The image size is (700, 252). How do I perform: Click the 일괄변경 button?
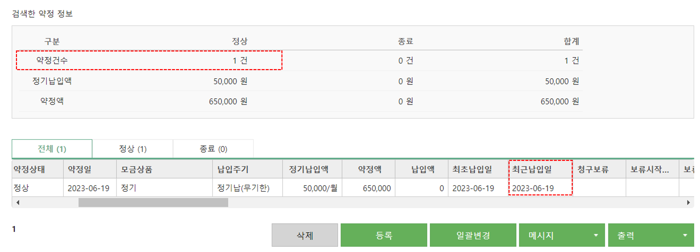point(473,235)
